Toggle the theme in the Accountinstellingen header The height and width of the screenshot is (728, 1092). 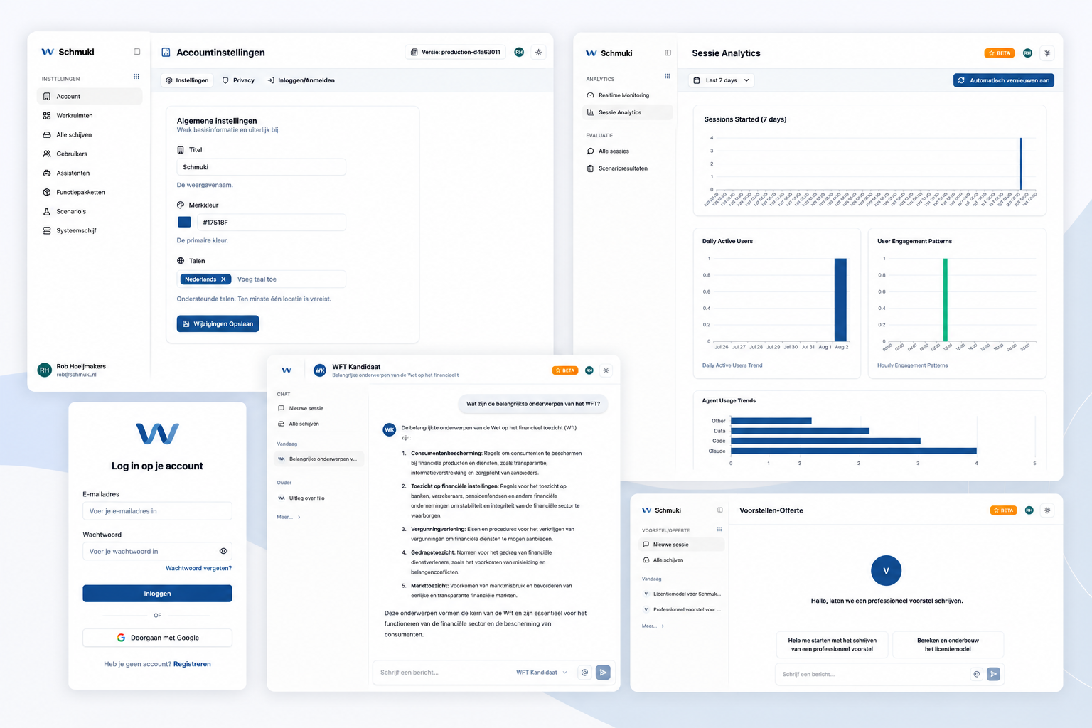[538, 52]
